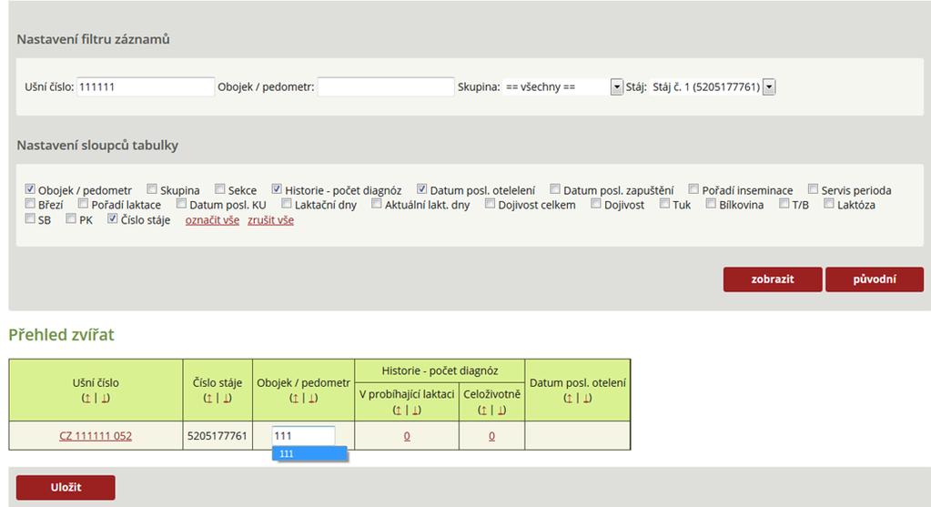Click označit vše link
Image resolution: width=931 pixels, height=507 pixels.
[212, 220]
